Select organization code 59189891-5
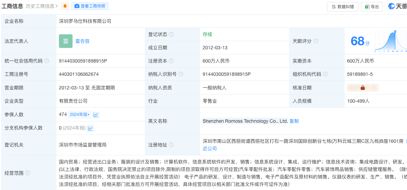407x190 pixels. click(x=360, y=74)
